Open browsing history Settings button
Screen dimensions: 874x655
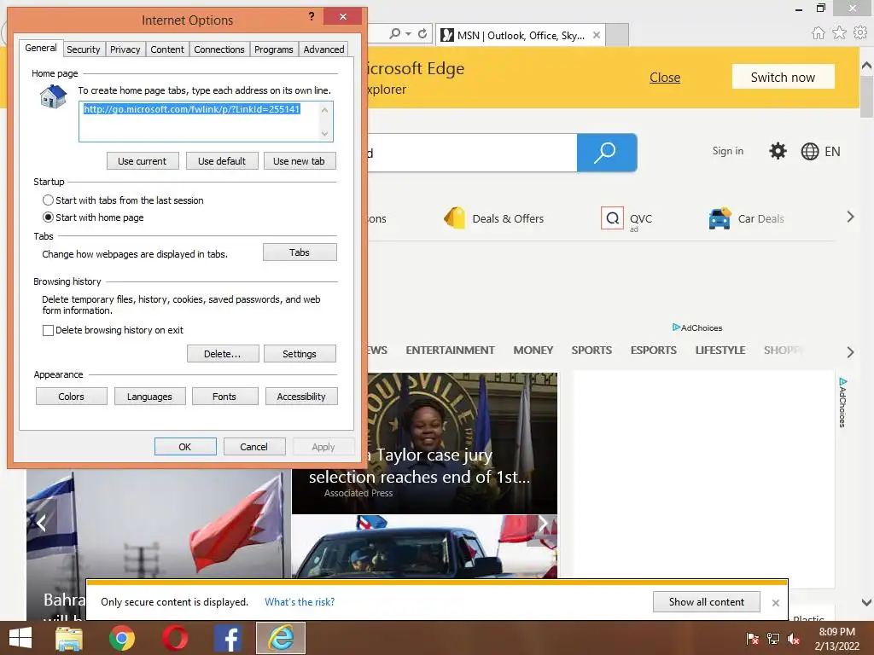(x=300, y=354)
